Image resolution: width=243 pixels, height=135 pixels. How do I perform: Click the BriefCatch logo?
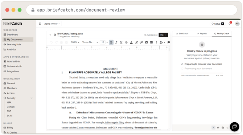click(13, 23)
